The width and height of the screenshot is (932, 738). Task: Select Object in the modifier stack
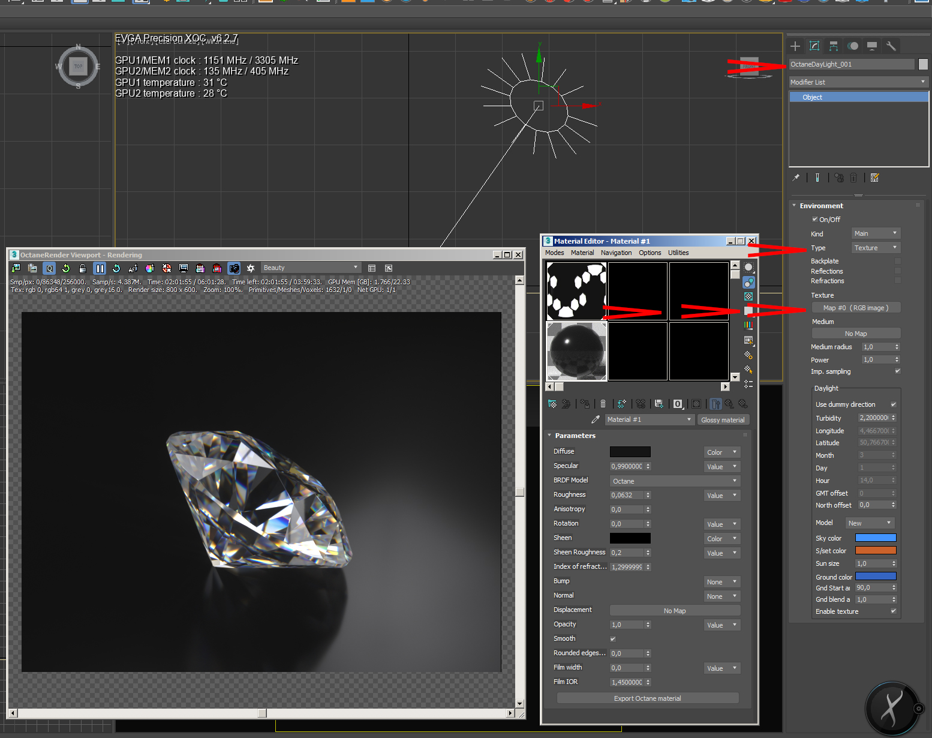click(859, 97)
